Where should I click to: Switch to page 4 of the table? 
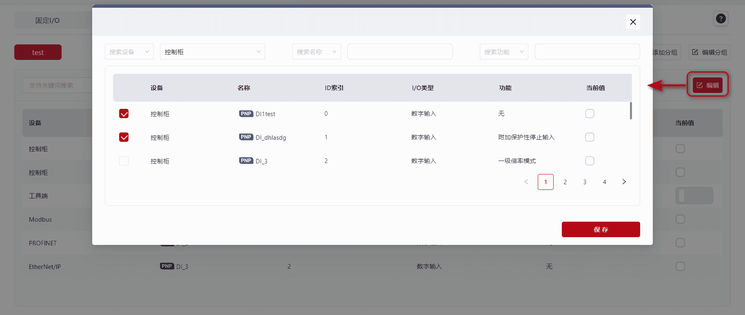[604, 182]
